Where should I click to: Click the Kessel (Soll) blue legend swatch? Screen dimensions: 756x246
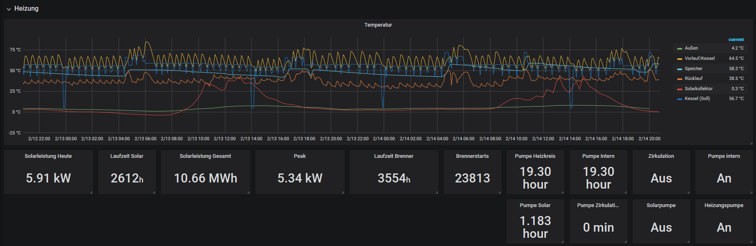(x=680, y=99)
